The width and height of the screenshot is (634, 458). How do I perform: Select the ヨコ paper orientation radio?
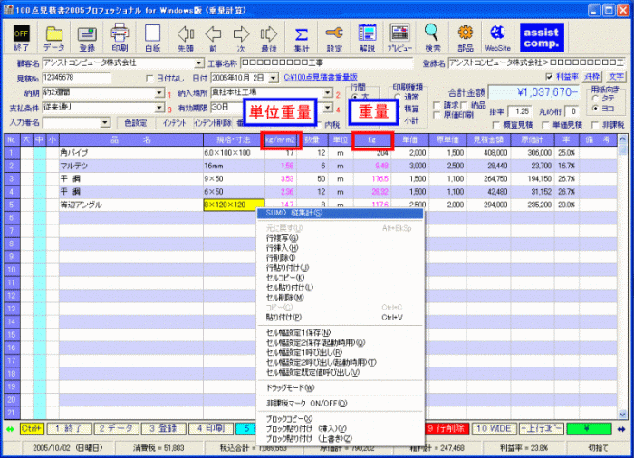pos(595,109)
